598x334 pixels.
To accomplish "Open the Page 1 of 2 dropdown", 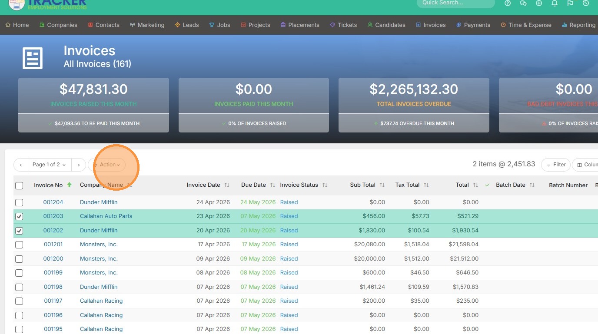I will pyautogui.click(x=50, y=165).
